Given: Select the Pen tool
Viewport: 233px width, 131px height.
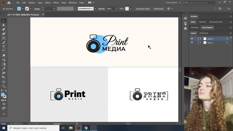Looking at the screenshot, I should [4, 29].
